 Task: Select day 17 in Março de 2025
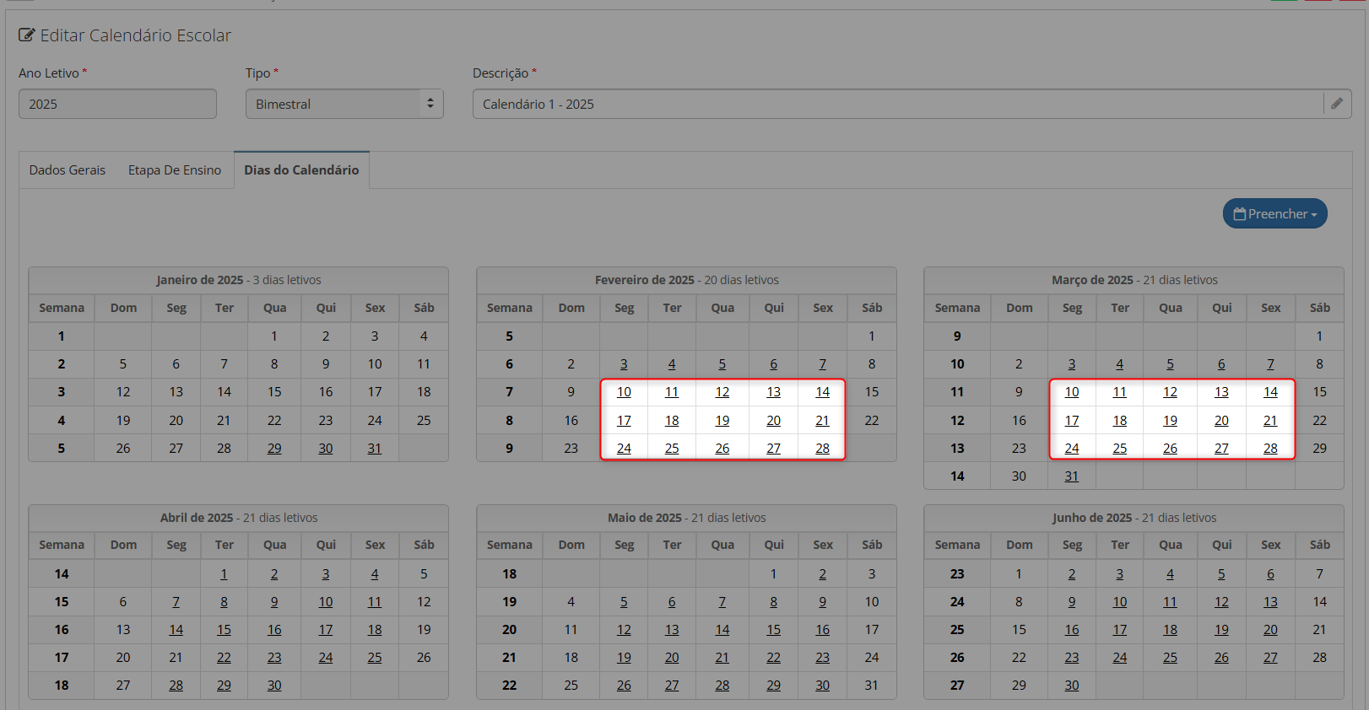point(1072,421)
